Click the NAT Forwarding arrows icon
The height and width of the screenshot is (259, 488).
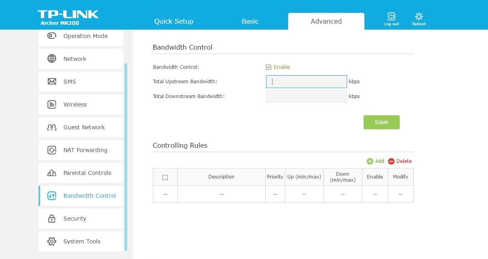click(52, 150)
